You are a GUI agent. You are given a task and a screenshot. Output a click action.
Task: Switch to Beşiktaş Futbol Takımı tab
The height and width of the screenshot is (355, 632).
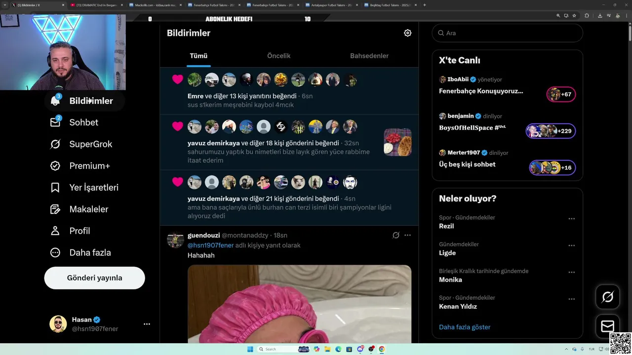(x=390, y=5)
